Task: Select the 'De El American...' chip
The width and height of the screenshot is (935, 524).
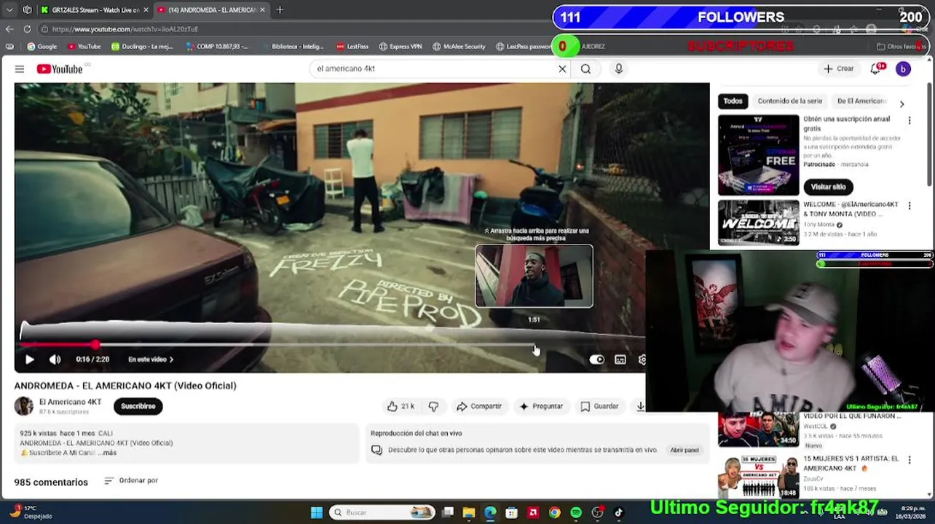Action: [861, 101]
